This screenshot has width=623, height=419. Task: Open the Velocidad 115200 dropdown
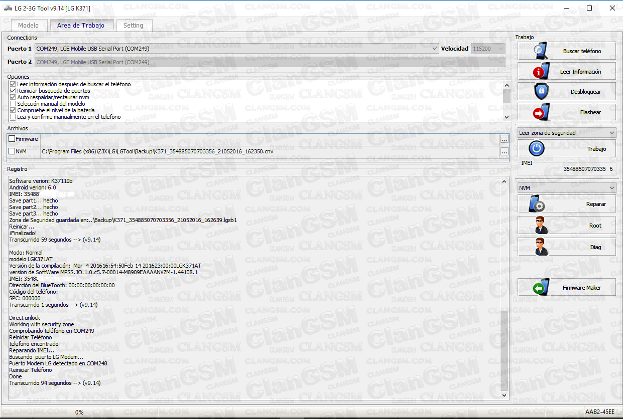(x=501, y=49)
